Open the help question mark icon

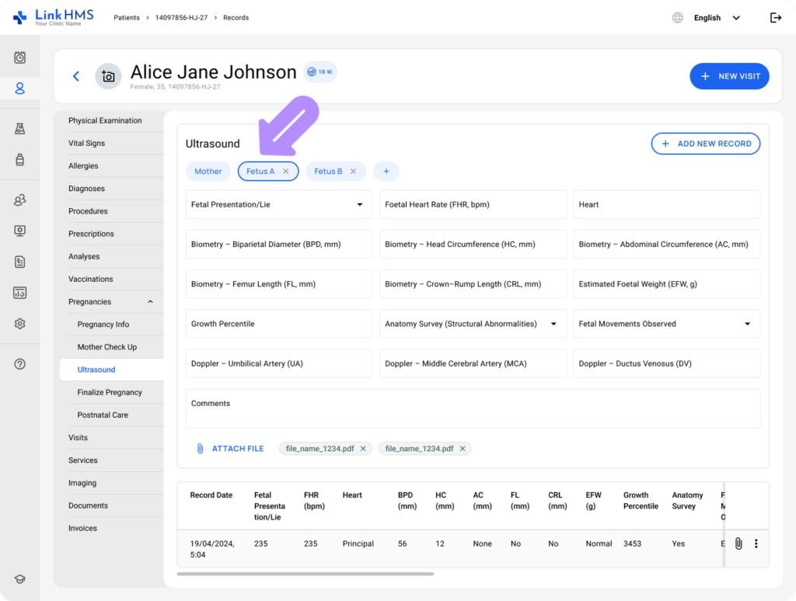(20, 364)
